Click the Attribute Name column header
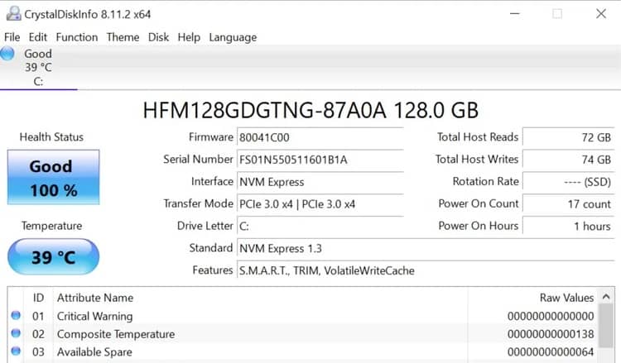Viewport: 621px width, 363px height. tap(95, 298)
